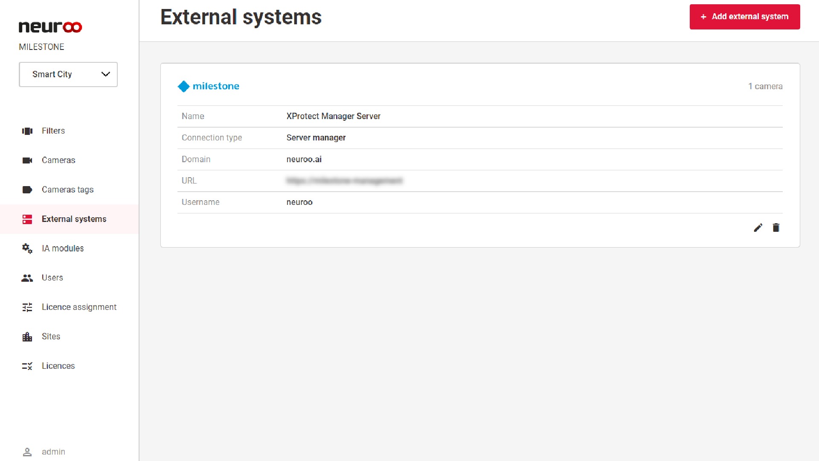Open IA modules page
Viewport: 819px width, 461px height.
pyautogui.click(x=63, y=248)
